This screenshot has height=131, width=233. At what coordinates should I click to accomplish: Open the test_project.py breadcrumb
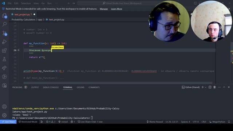click(55, 20)
